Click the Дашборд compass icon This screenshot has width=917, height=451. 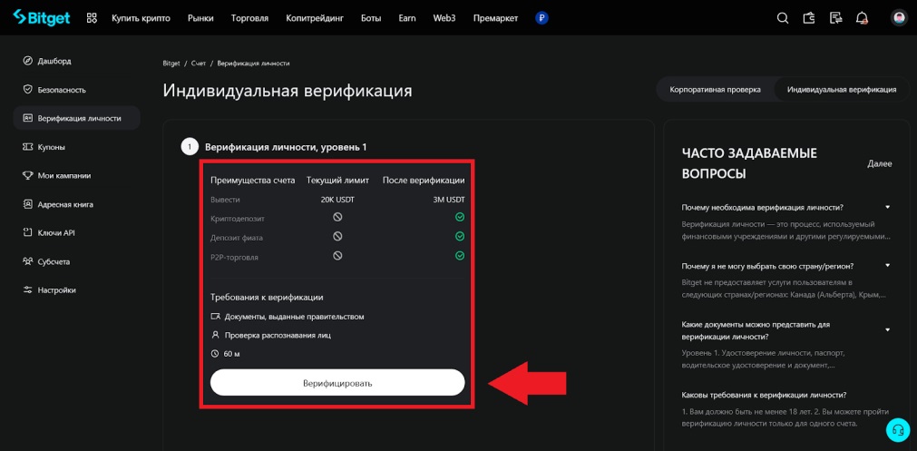[27, 61]
